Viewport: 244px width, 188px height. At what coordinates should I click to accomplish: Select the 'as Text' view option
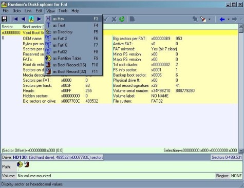(x=73, y=25)
